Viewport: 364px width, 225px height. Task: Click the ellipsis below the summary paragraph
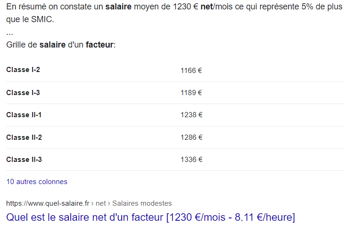[9, 33]
